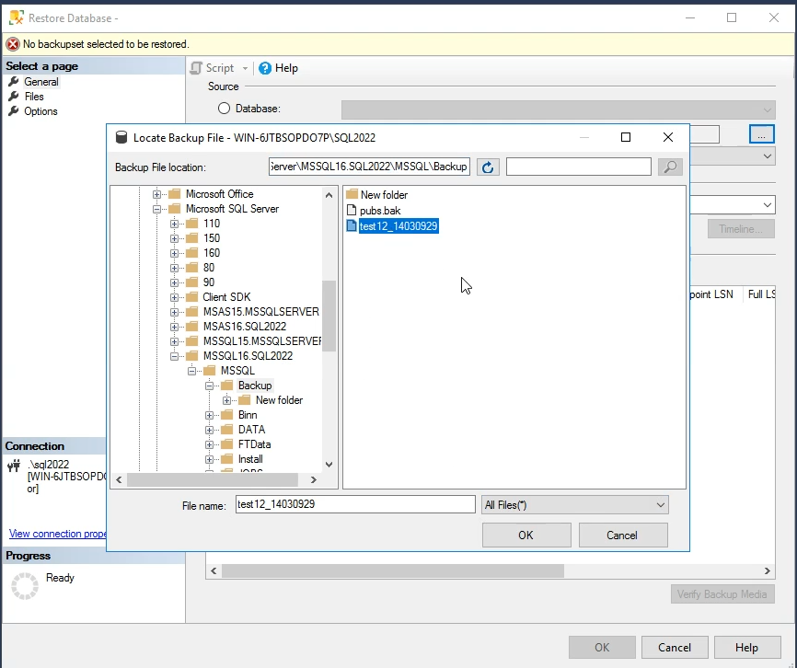The width and height of the screenshot is (797, 668).
Task: Select the pubs.bak file icon
Action: click(352, 211)
